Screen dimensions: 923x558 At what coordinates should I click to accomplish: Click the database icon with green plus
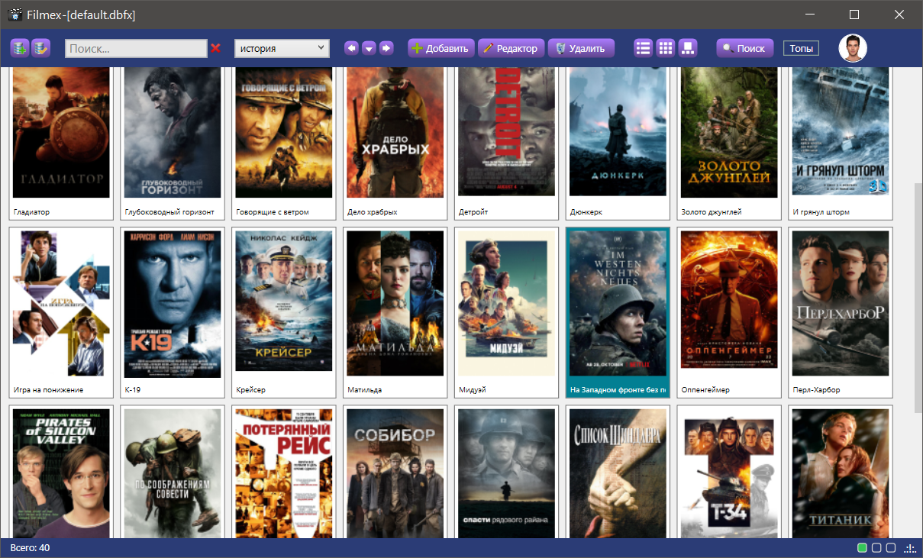click(x=20, y=48)
